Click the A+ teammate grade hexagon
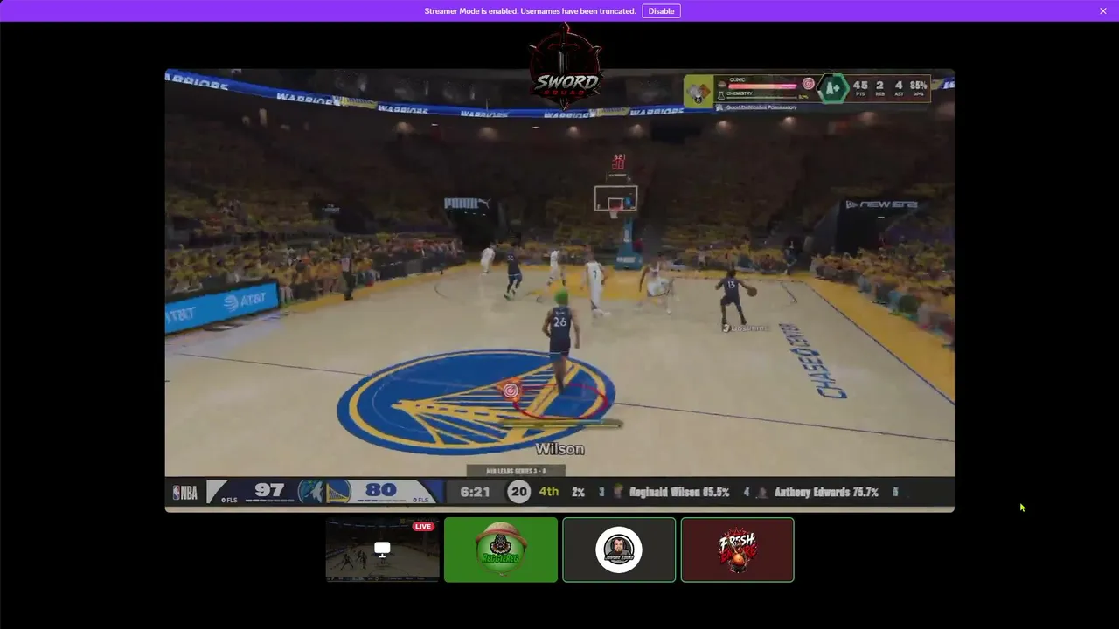This screenshot has width=1119, height=629. tap(833, 88)
